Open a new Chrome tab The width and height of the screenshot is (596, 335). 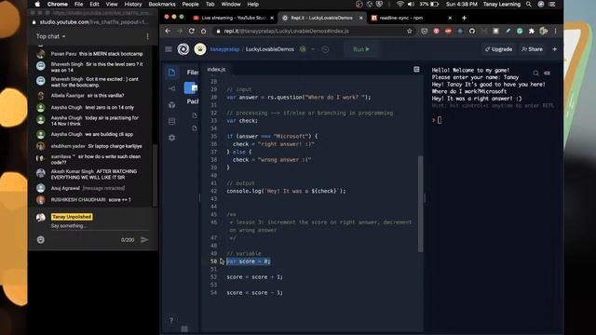click(x=464, y=18)
